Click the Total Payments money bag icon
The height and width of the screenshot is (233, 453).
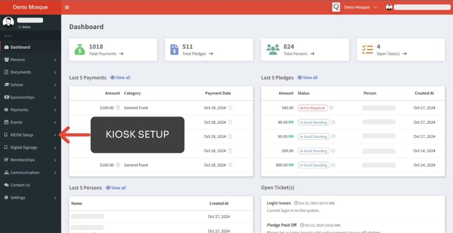80,50
